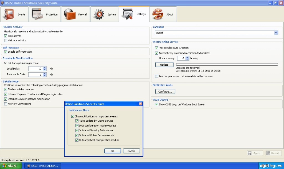Click the Windows logo on start button
The image size is (284, 169).
tap(4, 166)
